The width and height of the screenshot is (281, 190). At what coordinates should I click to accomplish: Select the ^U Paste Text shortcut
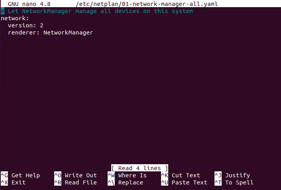184,182
